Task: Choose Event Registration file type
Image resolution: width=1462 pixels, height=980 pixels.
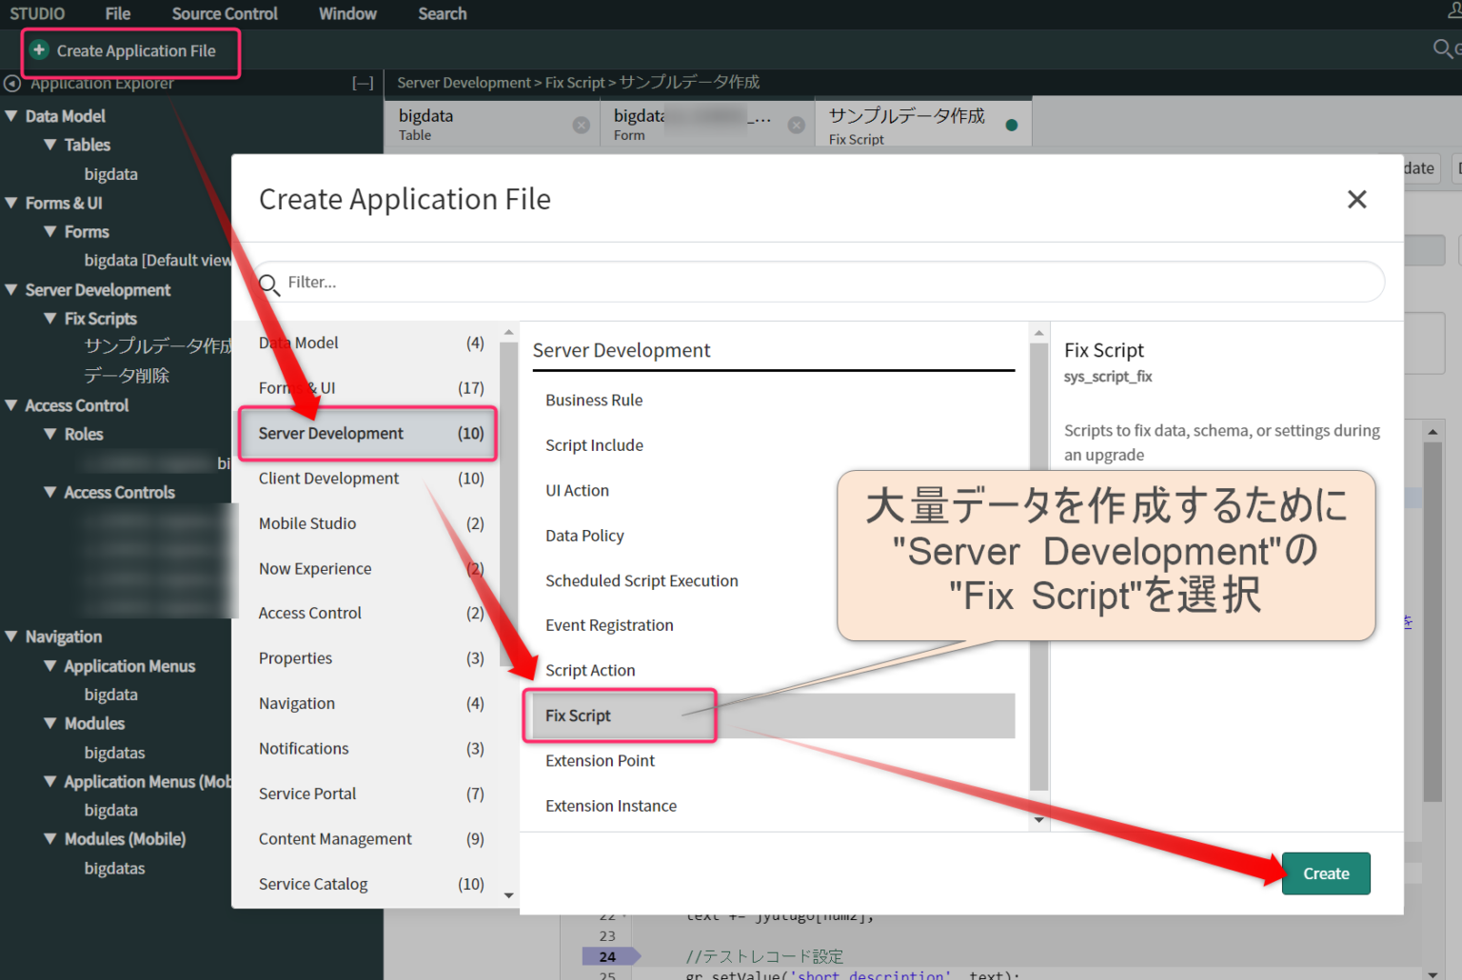Action: point(774,625)
